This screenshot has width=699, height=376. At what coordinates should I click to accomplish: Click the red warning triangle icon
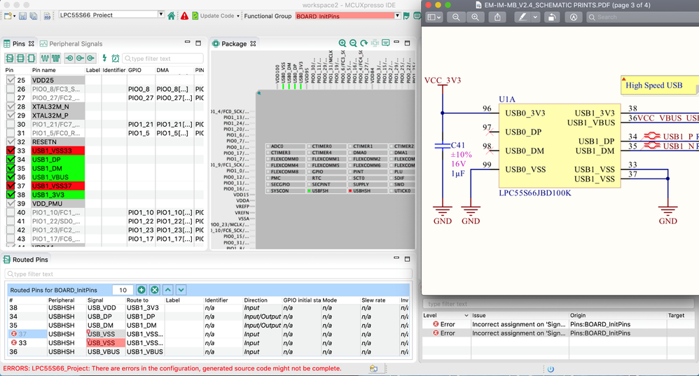coord(184,15)
